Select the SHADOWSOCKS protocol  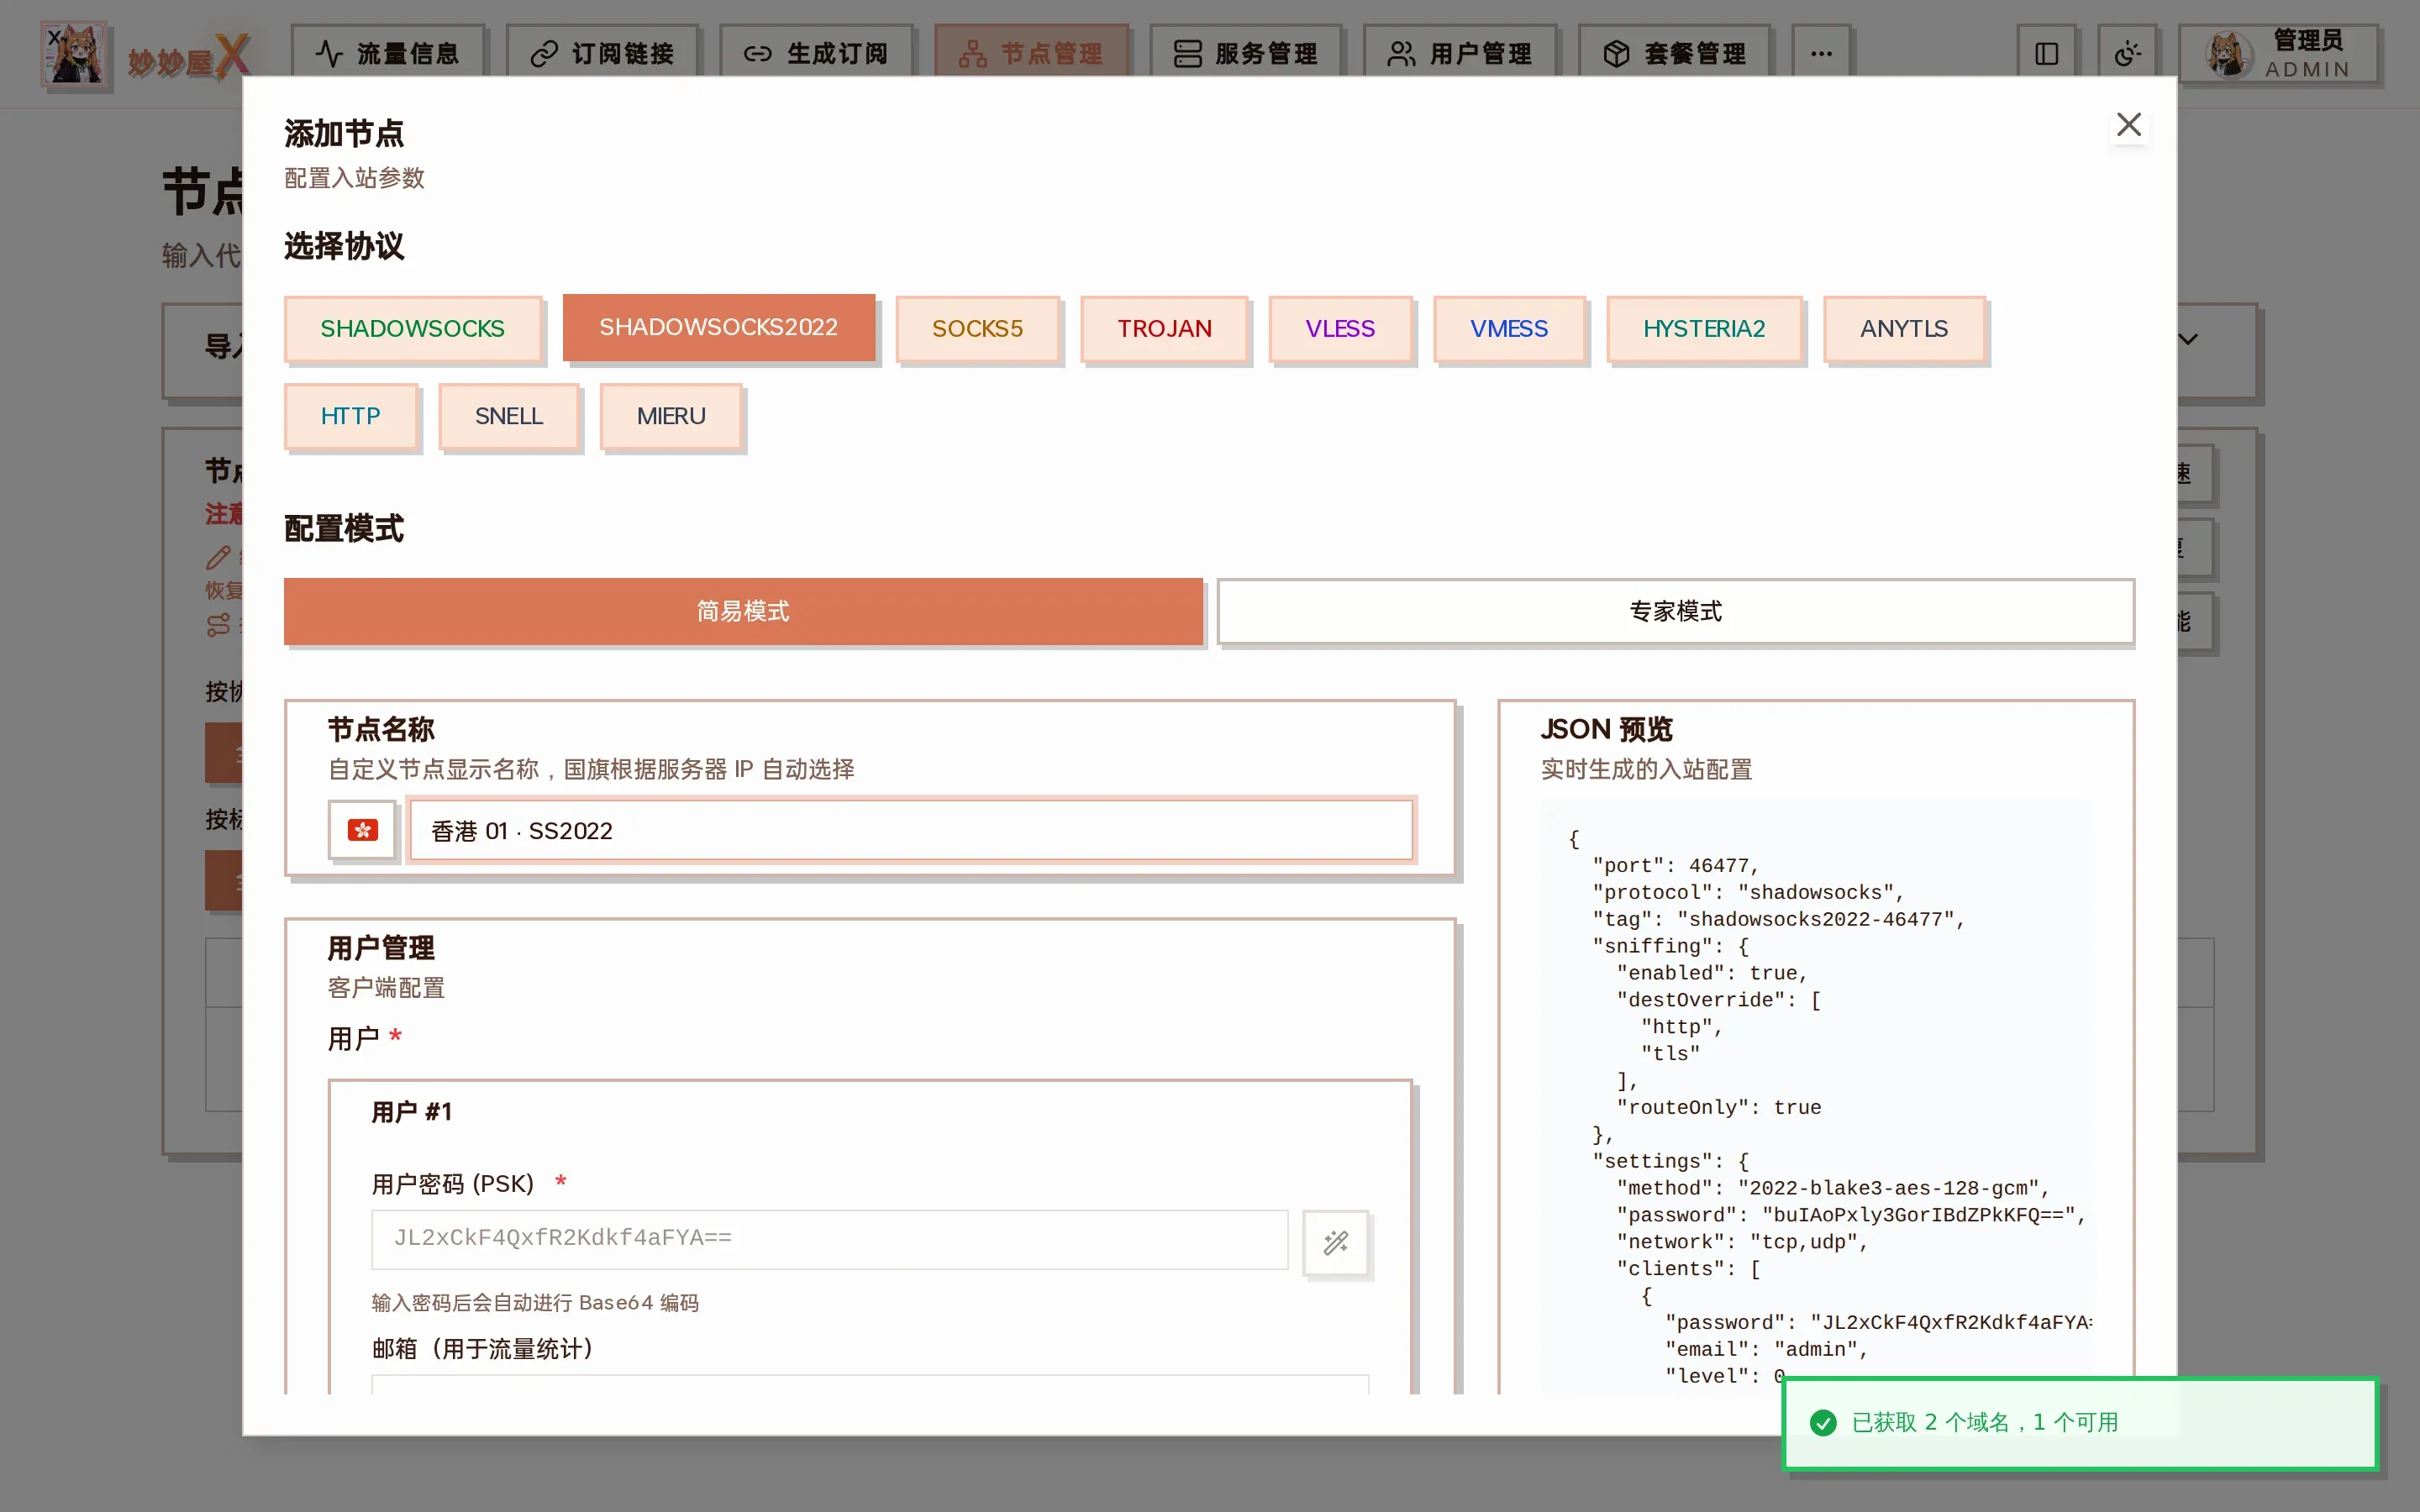tap(412, 329)
